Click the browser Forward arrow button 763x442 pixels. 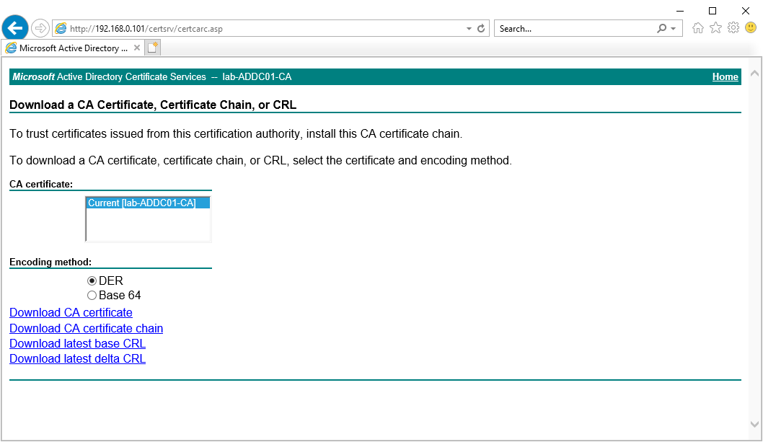coord(40,28)
